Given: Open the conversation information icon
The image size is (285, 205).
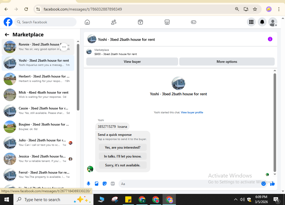Looking at the screenshot, I should click(x=270, y=39).
